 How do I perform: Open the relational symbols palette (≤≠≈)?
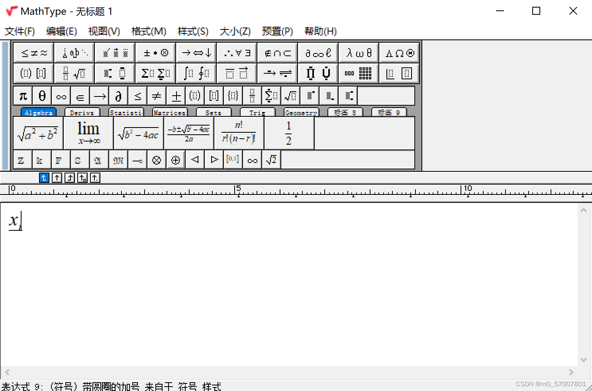(34, 53)
